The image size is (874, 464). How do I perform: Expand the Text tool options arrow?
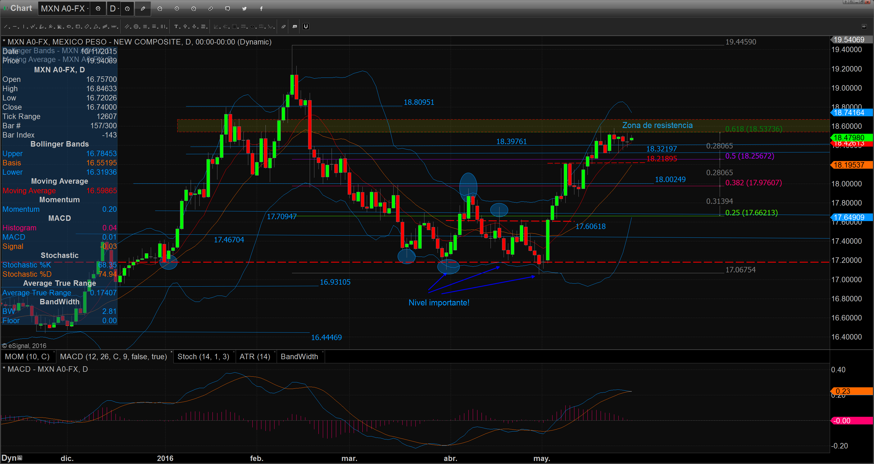180,28
